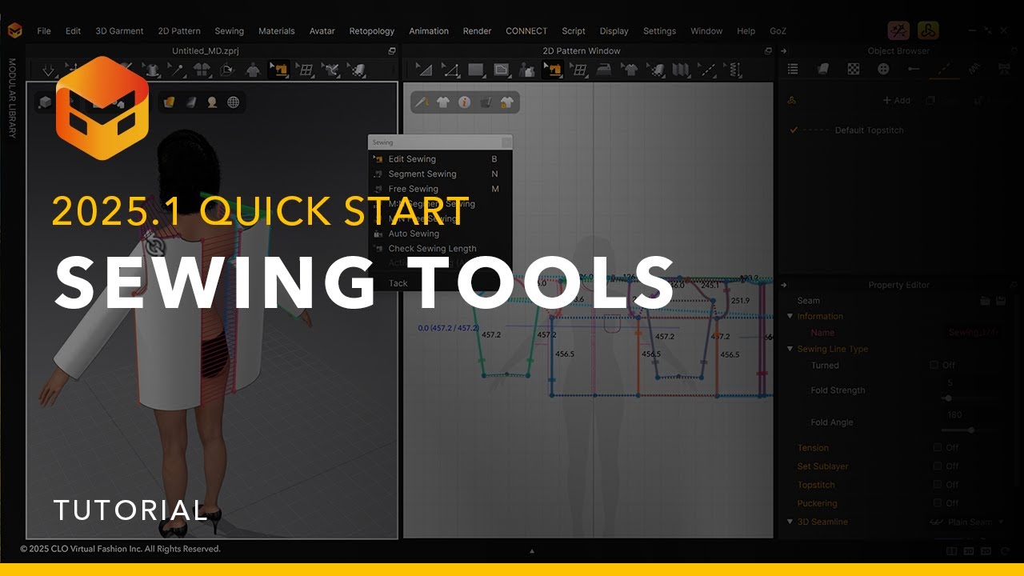
Task: Open the Plain Seam dropdown
Action: click(966, 522)
